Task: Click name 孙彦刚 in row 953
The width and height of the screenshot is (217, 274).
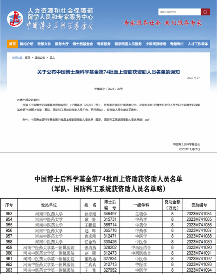Action: coord(90,214)
